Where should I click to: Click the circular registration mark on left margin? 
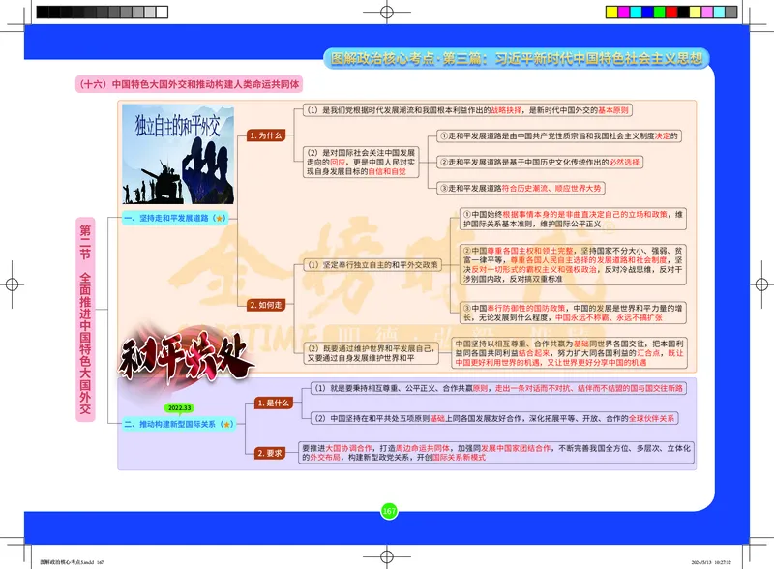[x=14, y=284]
